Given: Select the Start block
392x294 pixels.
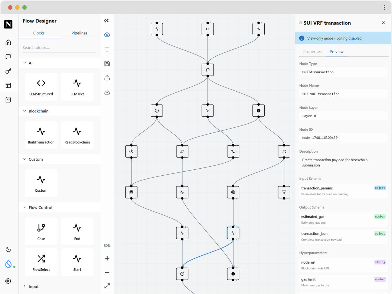Looking at the screenshot, I should (x=77, y=262).
